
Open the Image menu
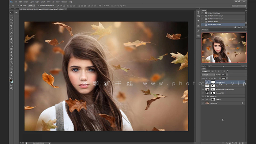click(x=26, y=2)
